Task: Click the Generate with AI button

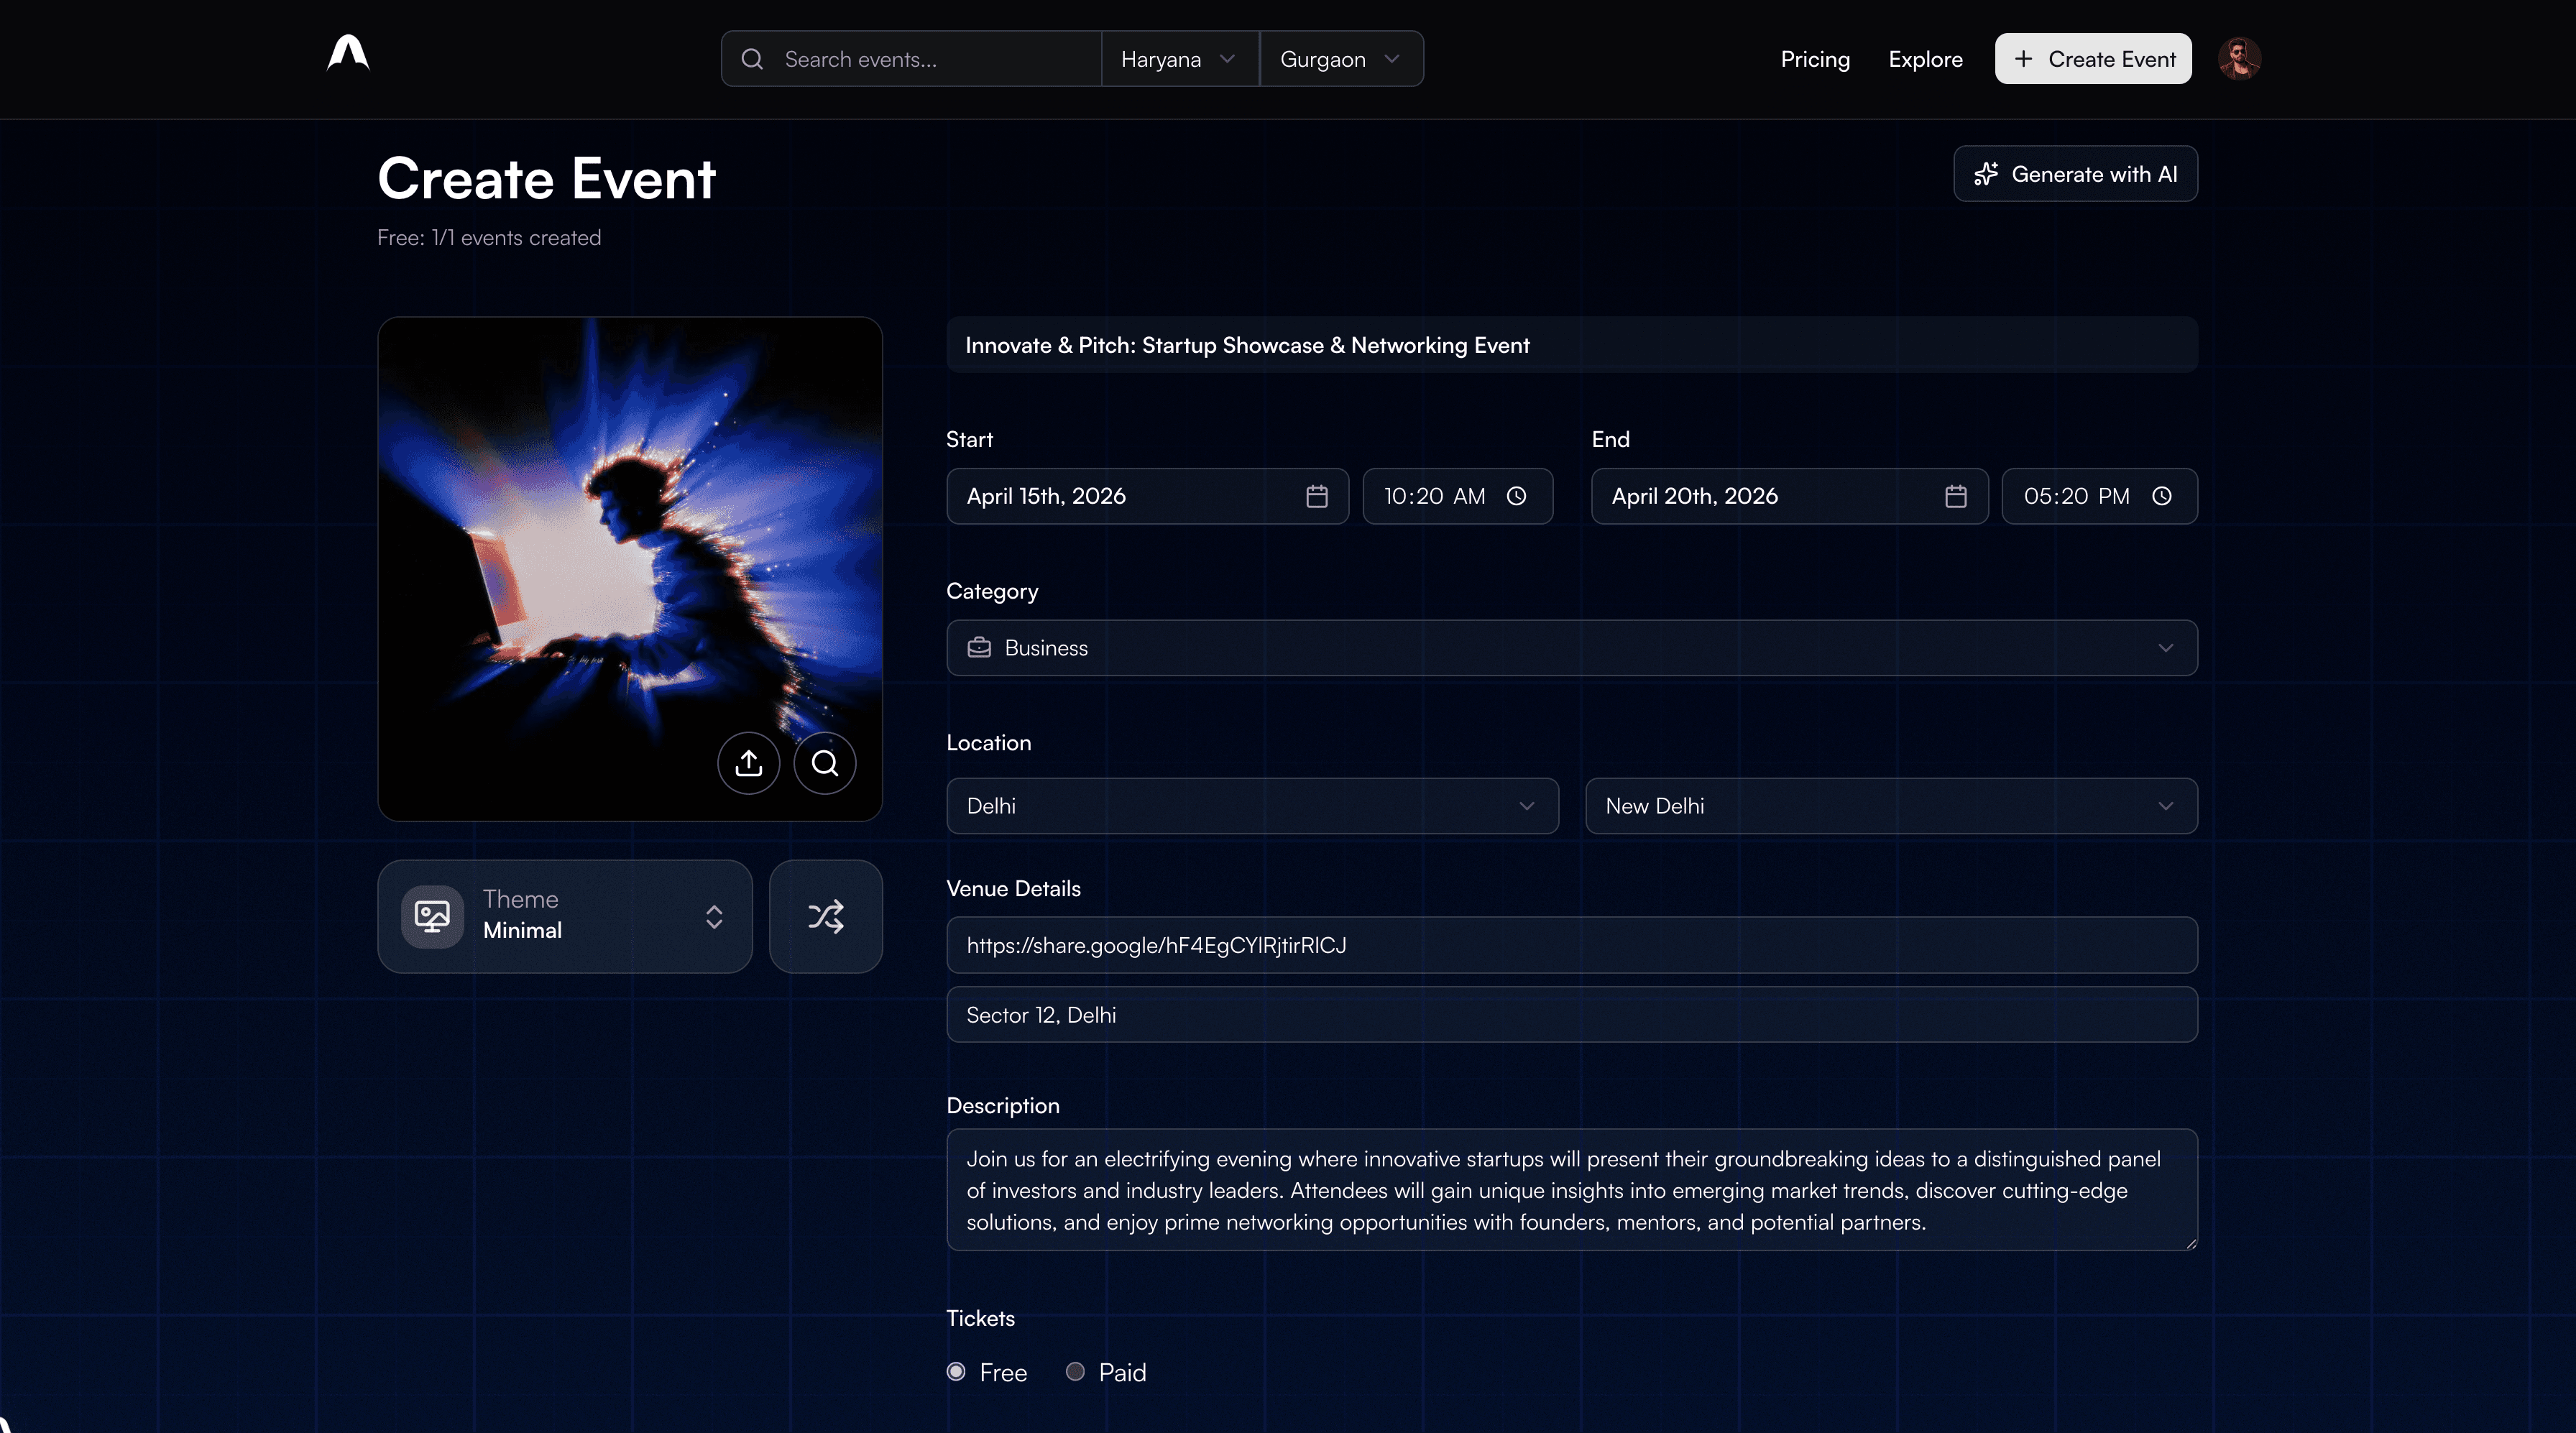Action: pos(2074,173)
